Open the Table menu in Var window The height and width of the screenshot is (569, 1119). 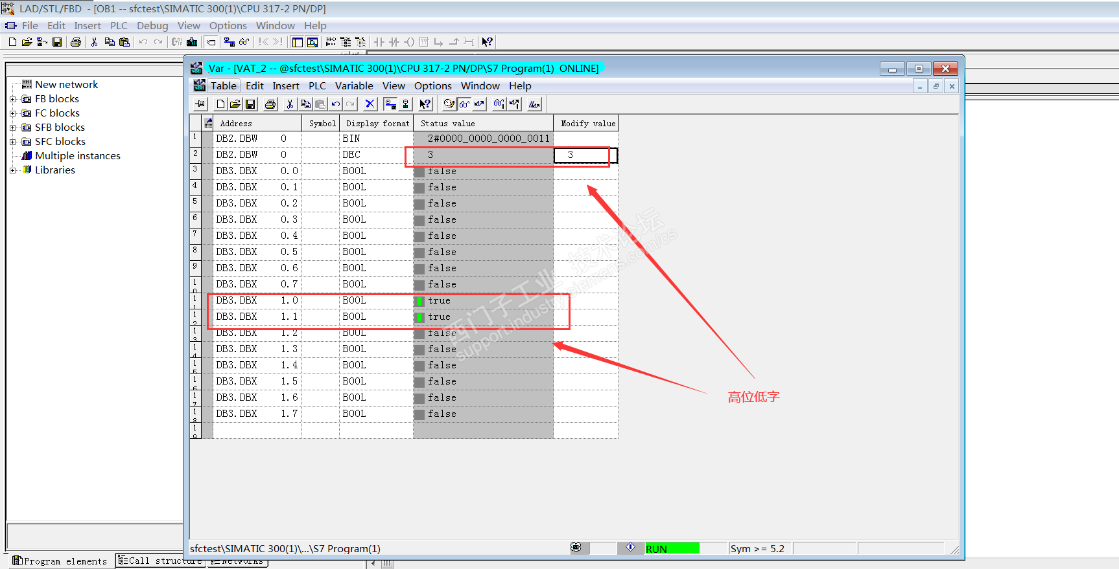[x=224, y=86]
